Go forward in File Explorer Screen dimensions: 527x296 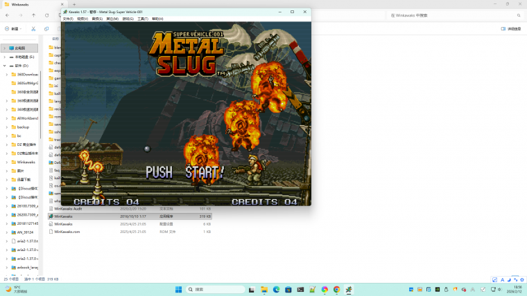(x=21, y=15)
